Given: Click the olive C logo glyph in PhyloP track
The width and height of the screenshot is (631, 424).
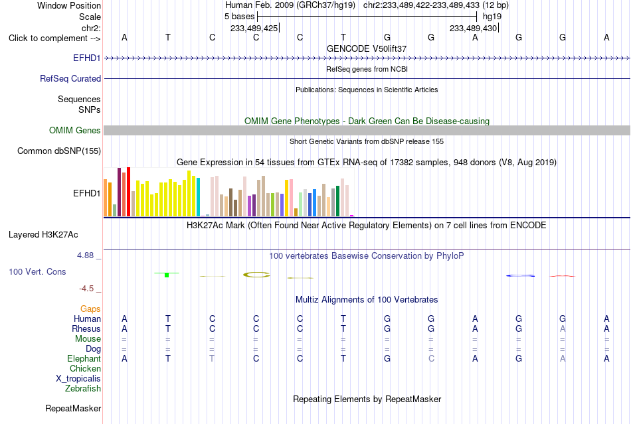Looking at the screenshot, I should [256, 275].
